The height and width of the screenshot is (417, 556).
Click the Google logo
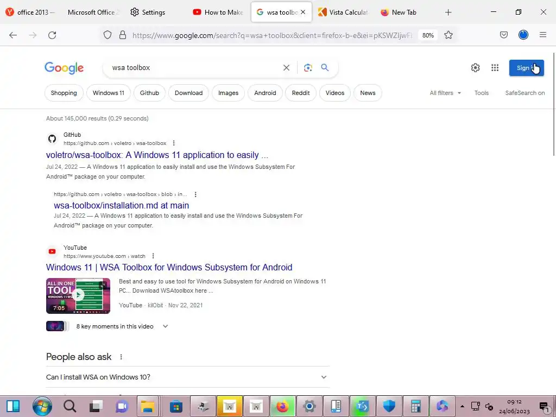pyautogui.click(x=64, y=68)
